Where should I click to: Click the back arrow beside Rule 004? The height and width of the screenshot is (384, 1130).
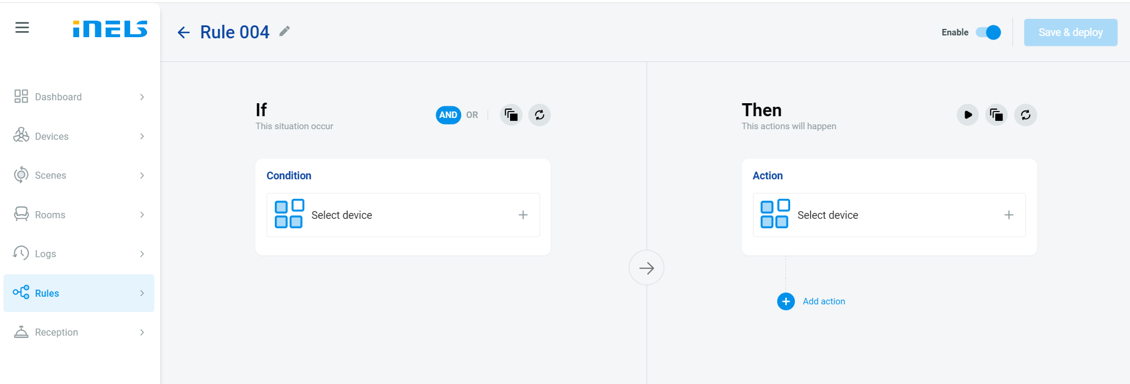click(184, 32)
